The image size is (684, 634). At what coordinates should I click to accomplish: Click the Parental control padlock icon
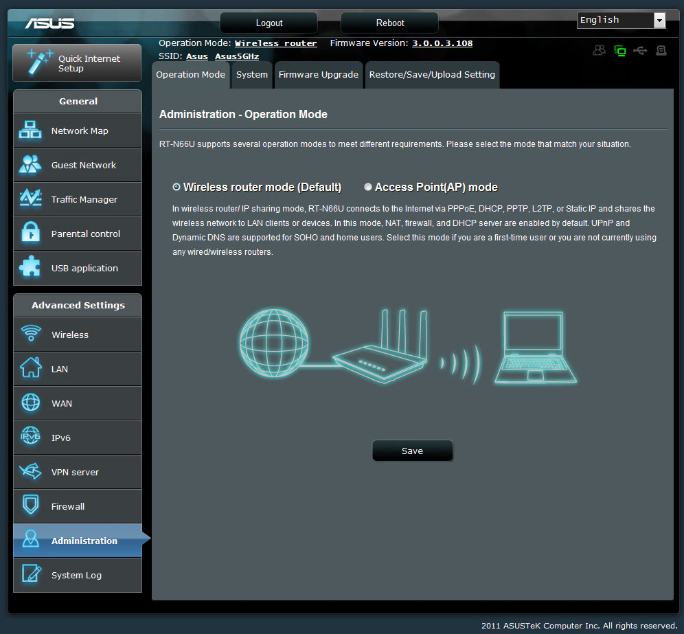(x=30, y=233)
